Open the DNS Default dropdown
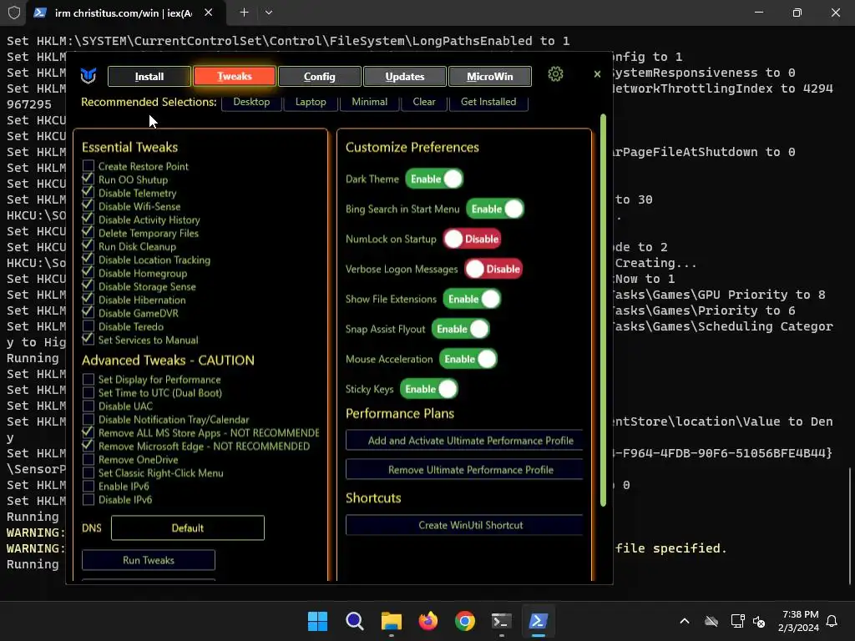The width and height of the screenshot is (855, 641). pos(188,527)
